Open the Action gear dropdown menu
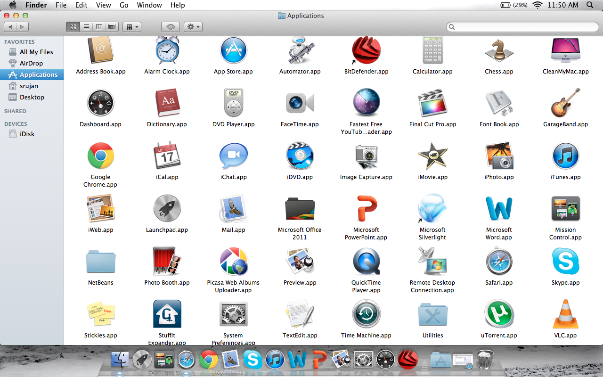Screen dimensions: 603x377 193,27
